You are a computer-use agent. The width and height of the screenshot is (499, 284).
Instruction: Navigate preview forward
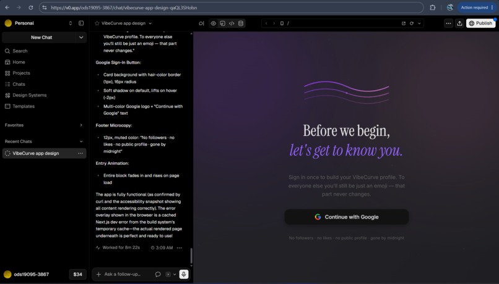click(x=274, y=23)
